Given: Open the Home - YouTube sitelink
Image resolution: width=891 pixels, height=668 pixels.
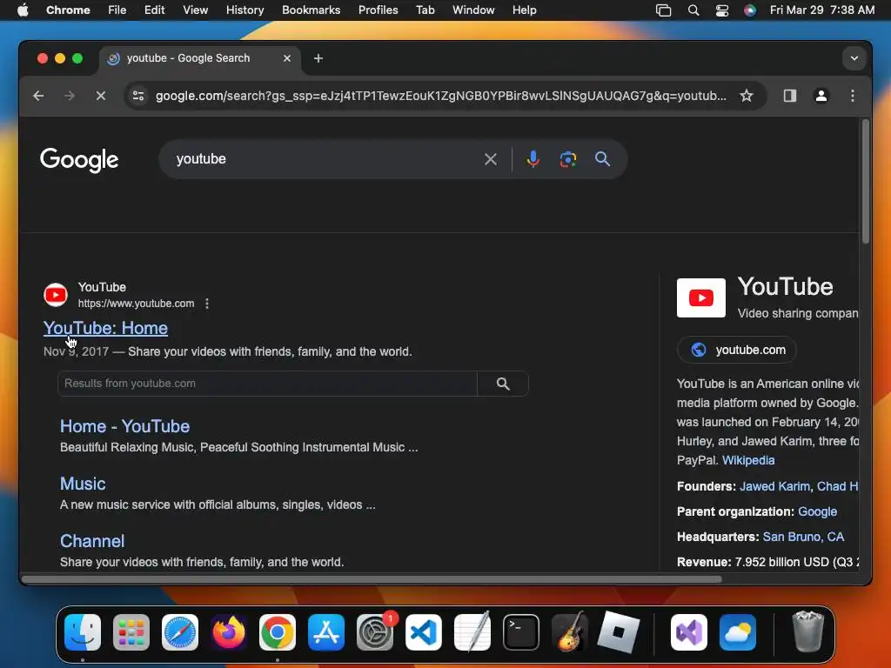Looking at the screenshot, I should click(x=125, y=426).
